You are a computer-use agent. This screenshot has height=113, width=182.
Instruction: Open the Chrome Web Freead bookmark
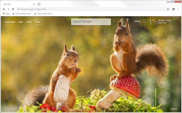[x=22, y=14]
